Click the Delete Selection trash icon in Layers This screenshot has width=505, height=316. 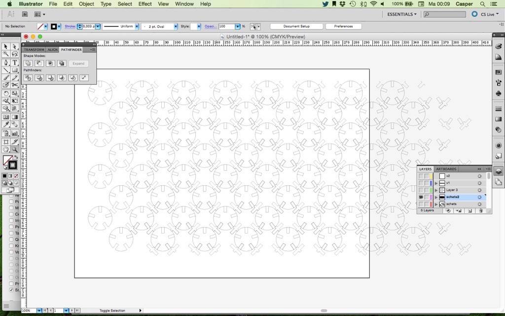(480, 210)
